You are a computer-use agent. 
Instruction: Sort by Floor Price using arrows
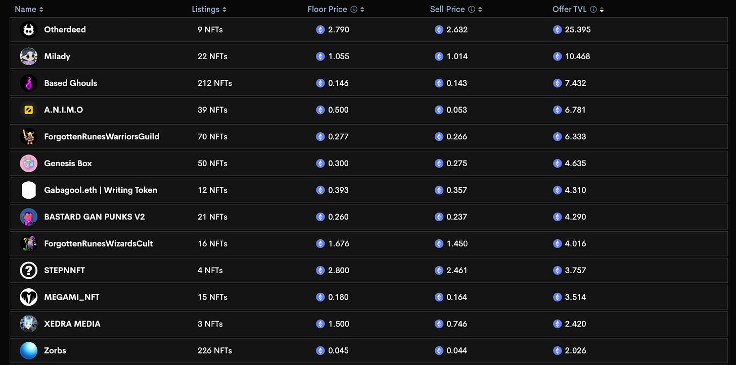[x=362, y=10]
